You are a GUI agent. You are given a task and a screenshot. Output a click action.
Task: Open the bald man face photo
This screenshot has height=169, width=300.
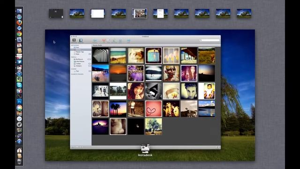[171, 73]
